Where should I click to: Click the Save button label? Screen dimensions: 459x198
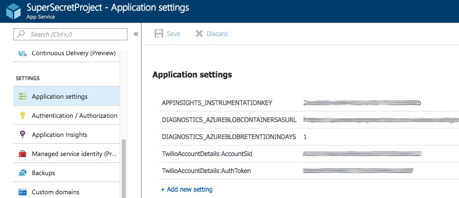coord(173,34)
